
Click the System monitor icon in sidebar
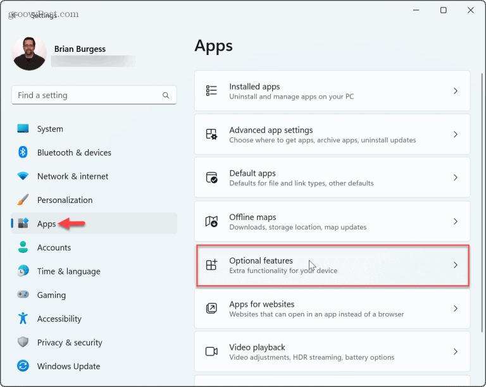[23, 128]
